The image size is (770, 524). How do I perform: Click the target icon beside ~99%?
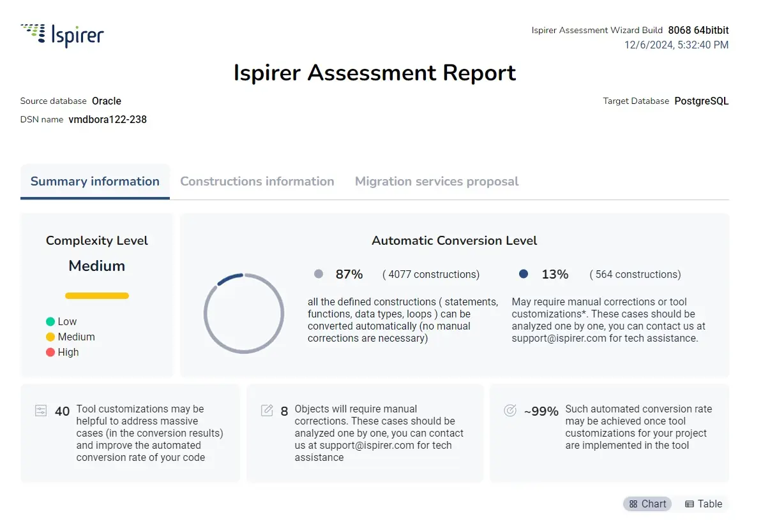[510, 411]
